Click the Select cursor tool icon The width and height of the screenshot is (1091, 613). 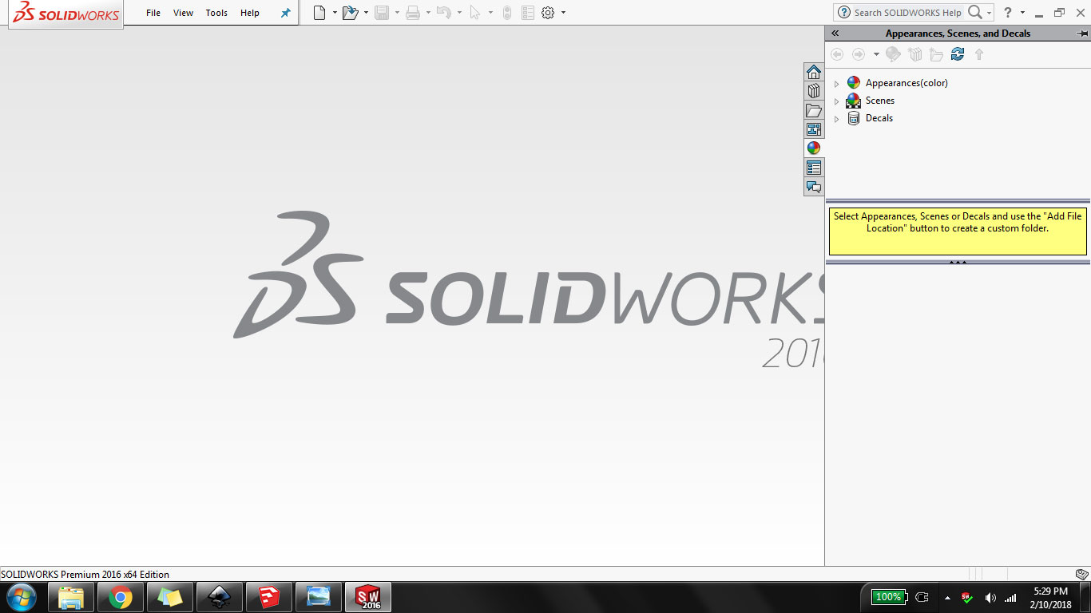pos(475,13)
